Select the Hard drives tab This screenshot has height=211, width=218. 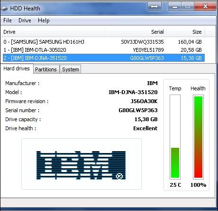17,68
